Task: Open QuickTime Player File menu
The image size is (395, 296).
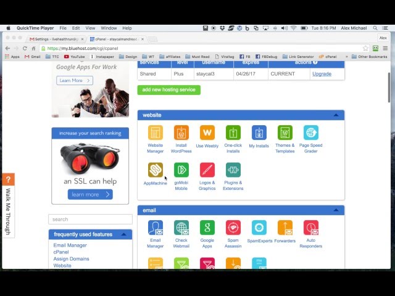Action: tap(63, 28)
